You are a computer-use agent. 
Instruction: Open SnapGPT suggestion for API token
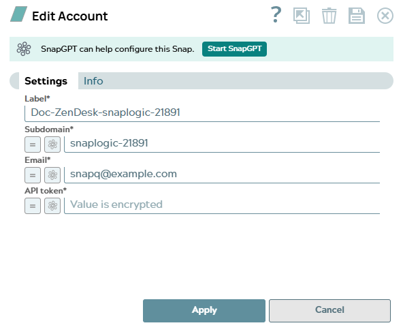coord(52,206)
